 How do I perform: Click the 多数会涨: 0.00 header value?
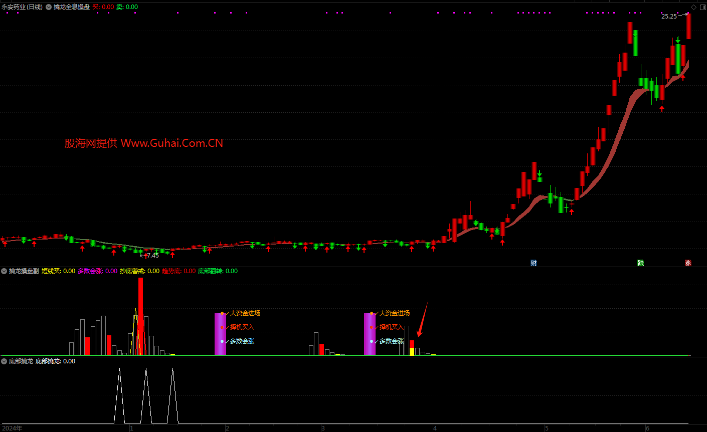click(x=98, y=271)
